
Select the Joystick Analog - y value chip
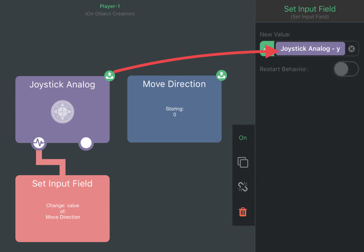pyautogui.click(x=310, y=49)
